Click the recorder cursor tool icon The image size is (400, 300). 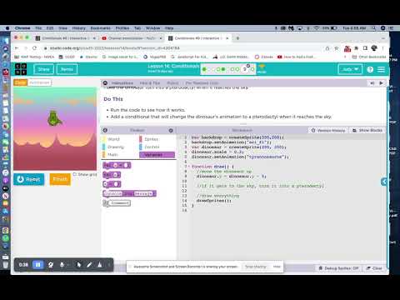coord(79,265)
